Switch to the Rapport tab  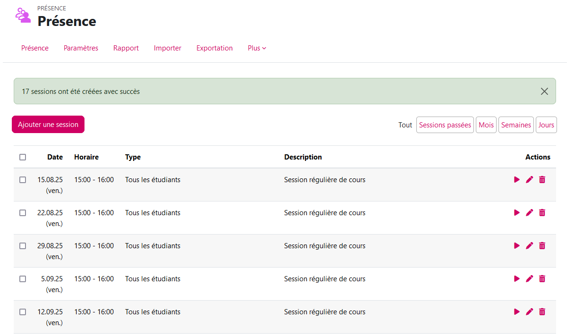[x=126, y=48]
